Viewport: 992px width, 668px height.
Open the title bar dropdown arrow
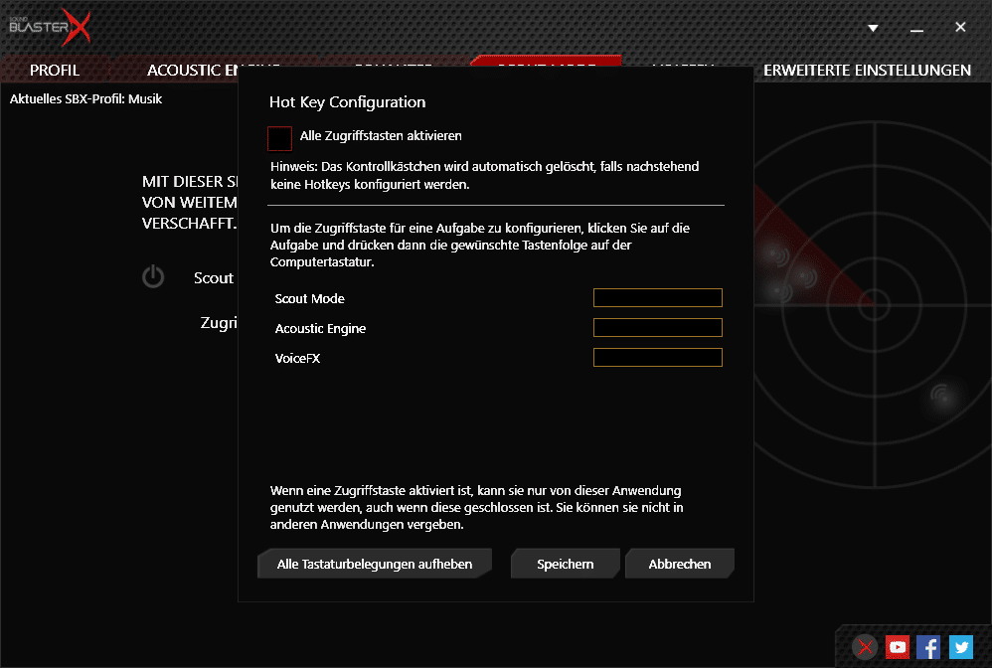pos(873,28)
